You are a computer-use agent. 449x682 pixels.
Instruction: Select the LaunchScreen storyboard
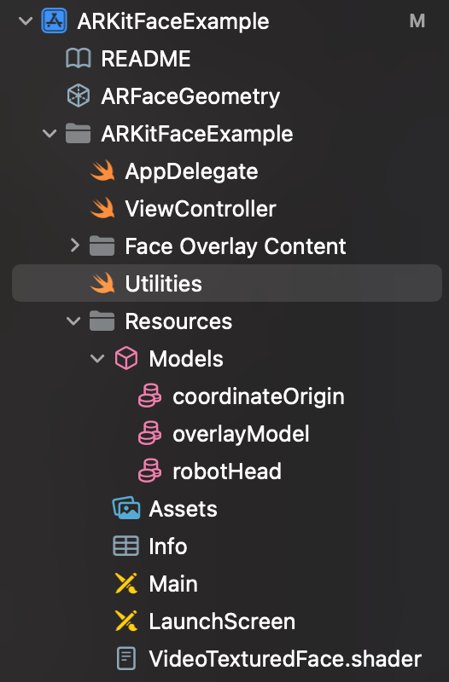pyautogui.click(x=222, y=621)
